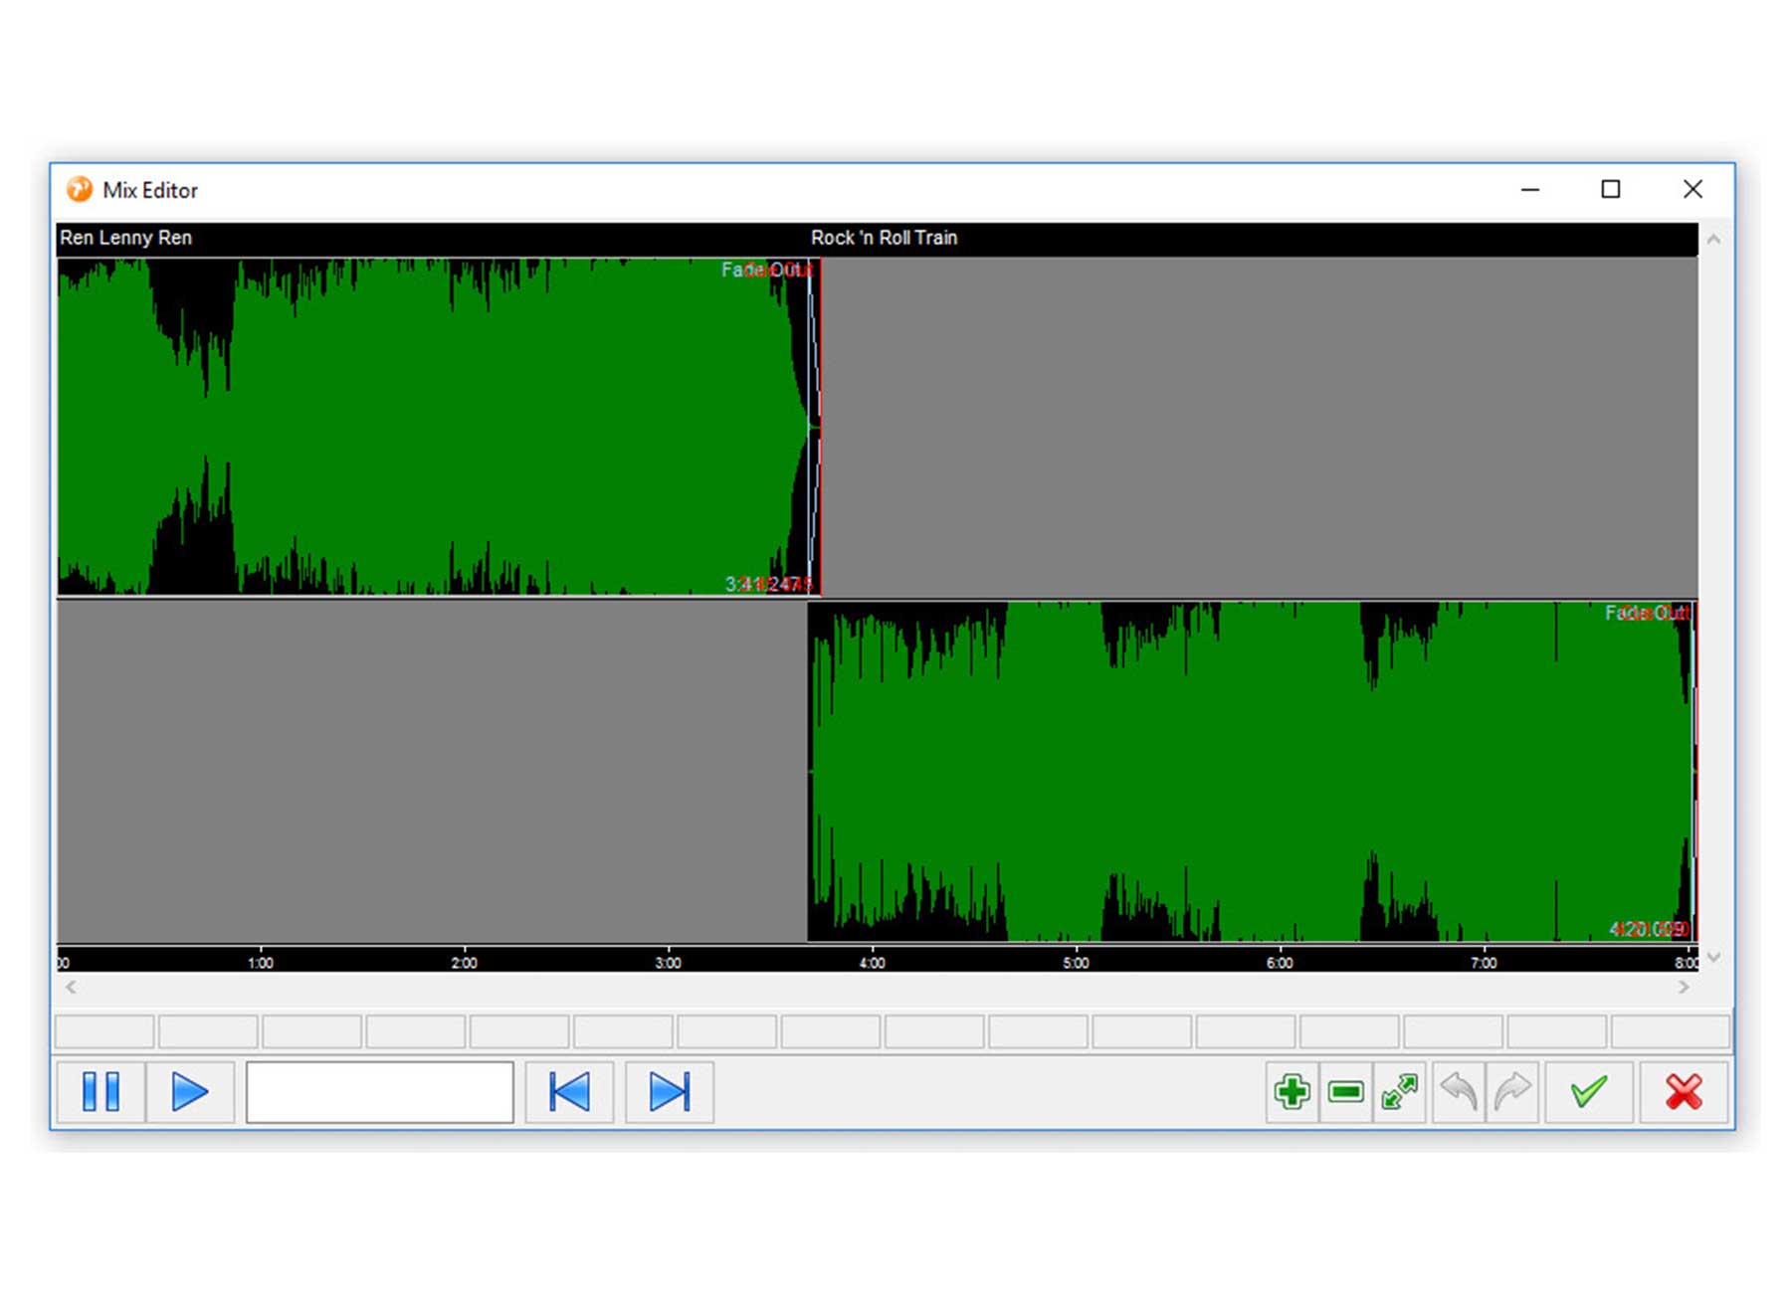Click the 1:00 mark on the timeline ruler

[x=261, y=963]
